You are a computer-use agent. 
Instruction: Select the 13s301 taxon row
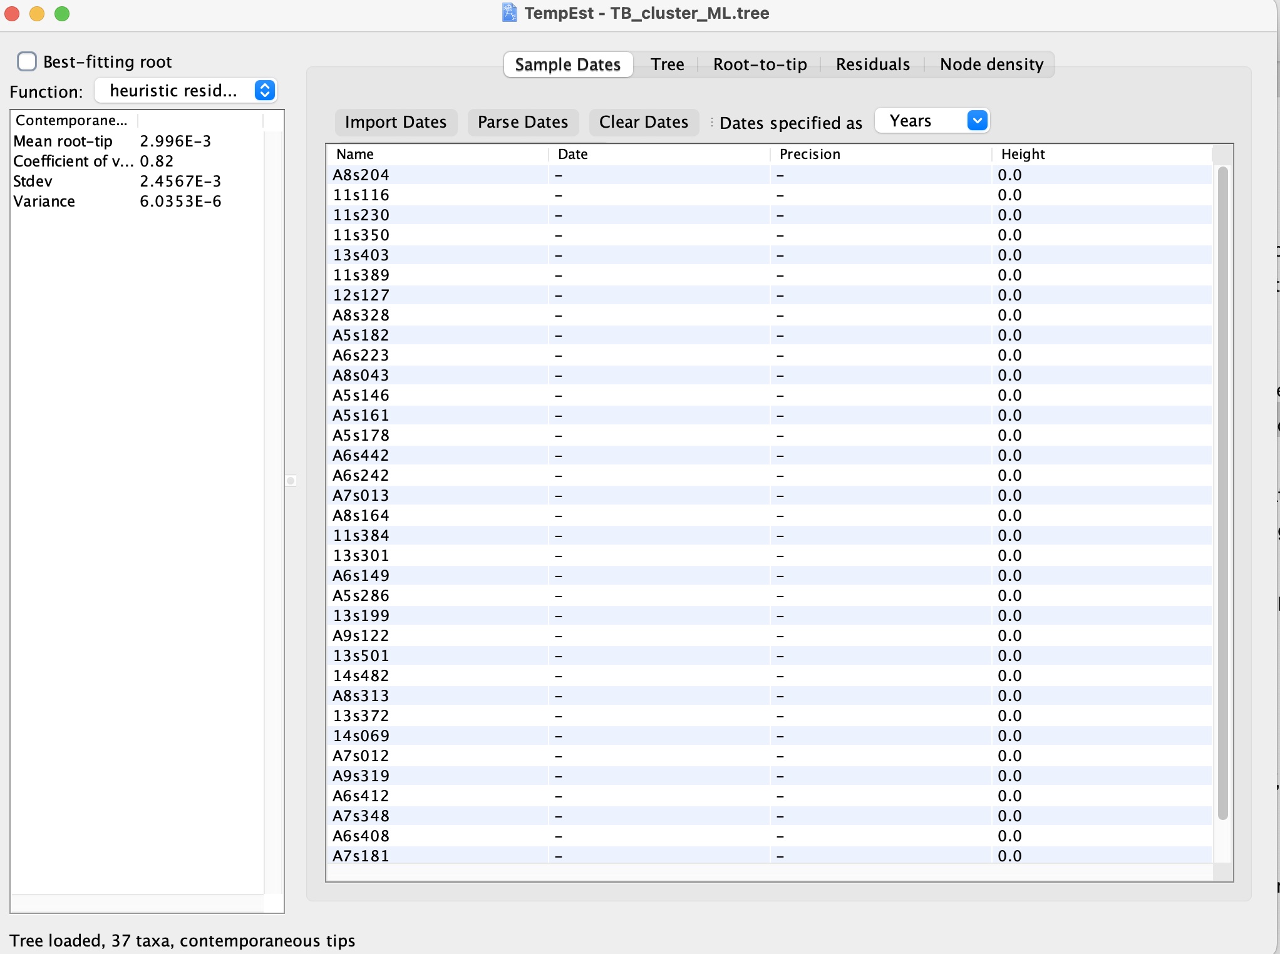coord(769,556)
